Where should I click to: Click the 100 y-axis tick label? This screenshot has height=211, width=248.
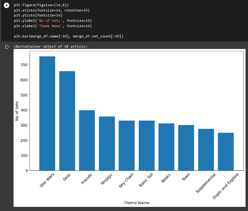[24, 155]
